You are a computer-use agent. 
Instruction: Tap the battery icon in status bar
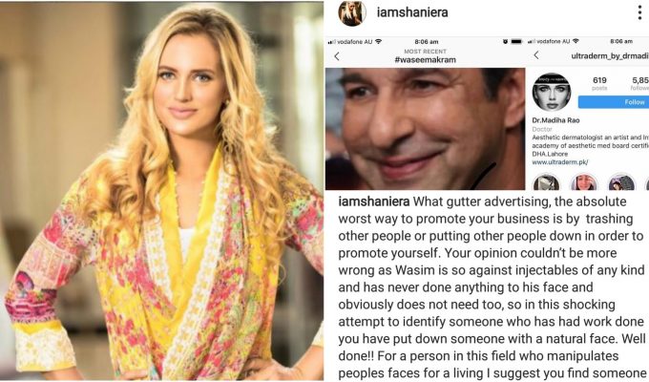(516, 41)
